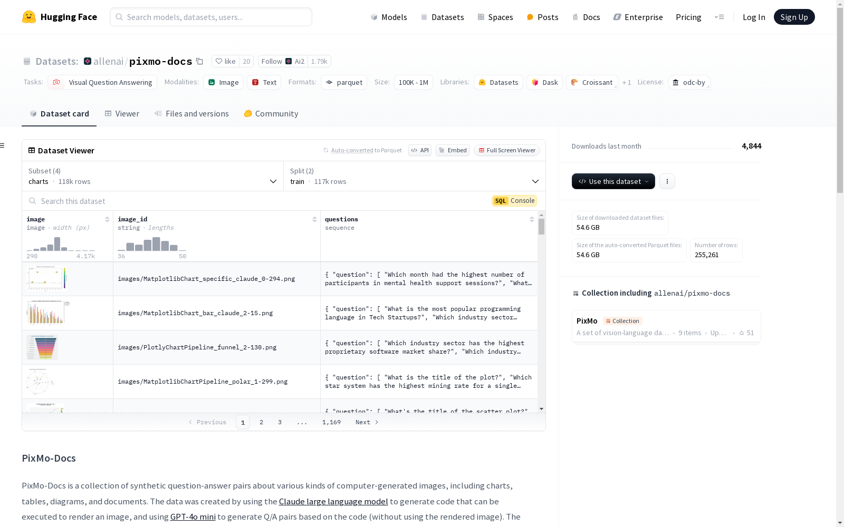
Task: Jump to page 1,169 of the table
Action: [331, 422]
